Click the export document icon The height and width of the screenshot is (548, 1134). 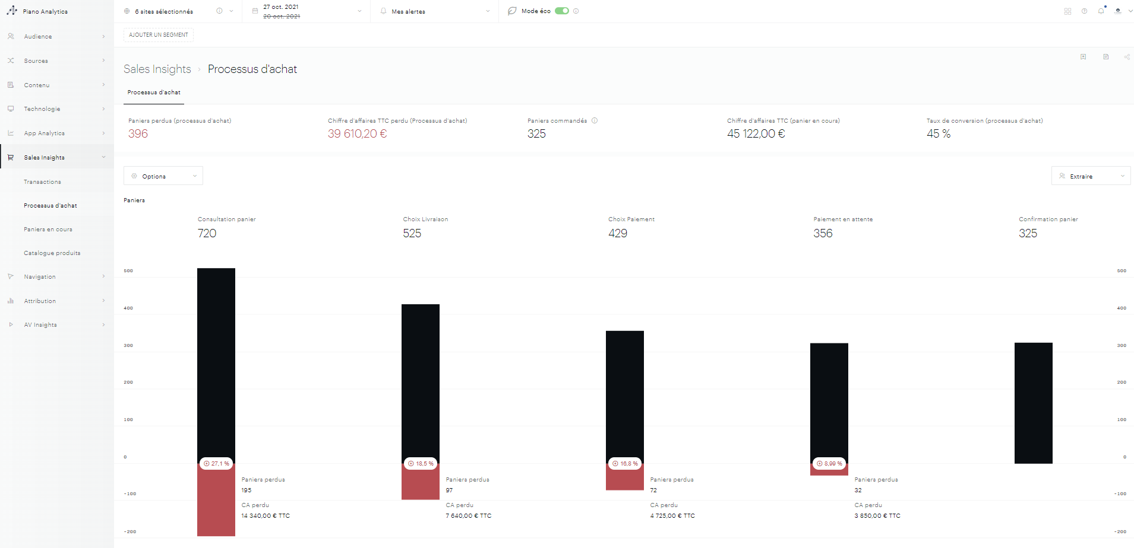click(1105, 57)
